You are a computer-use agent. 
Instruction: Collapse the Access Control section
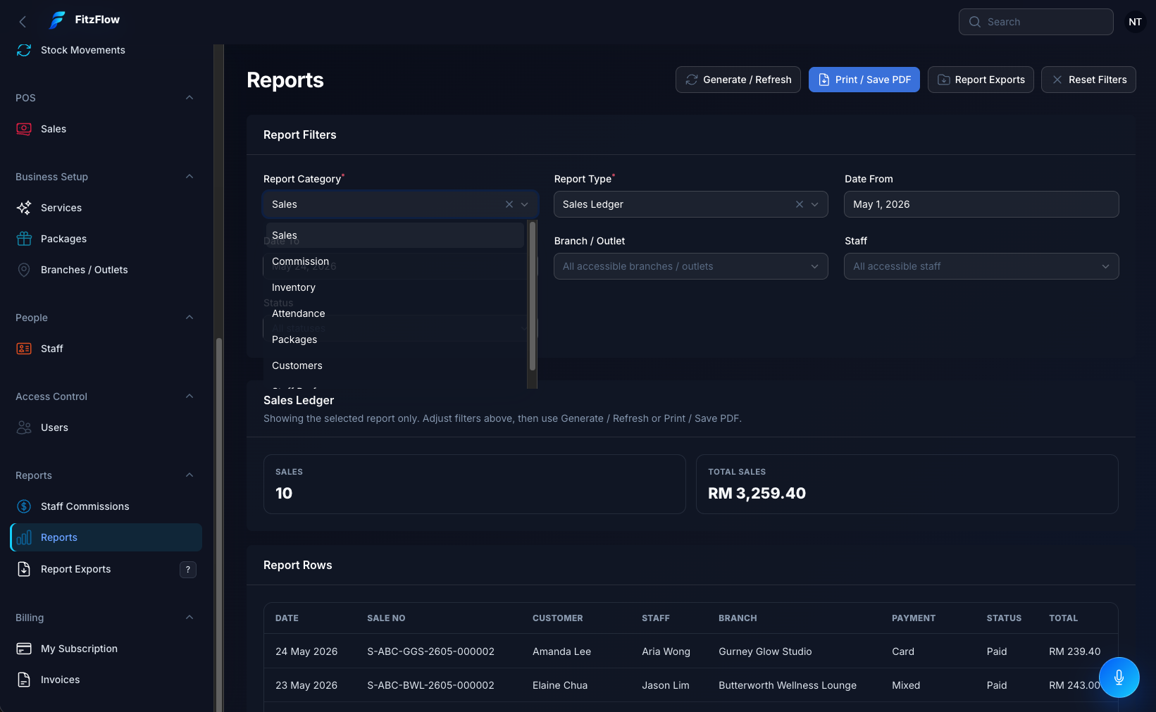click(x=189, y=396)
